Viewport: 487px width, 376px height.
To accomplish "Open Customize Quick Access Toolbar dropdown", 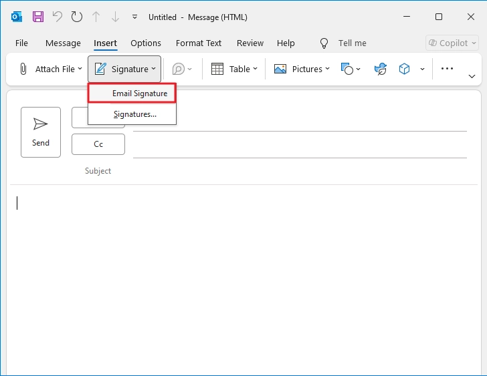I will click(135, 17).
